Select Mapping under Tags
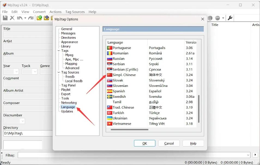The width and height of the screenshot is (260, 165). (x=71, y=64)
